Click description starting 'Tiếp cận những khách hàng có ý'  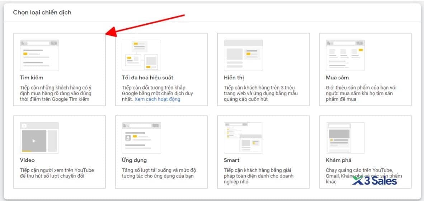tap(56, 93)
